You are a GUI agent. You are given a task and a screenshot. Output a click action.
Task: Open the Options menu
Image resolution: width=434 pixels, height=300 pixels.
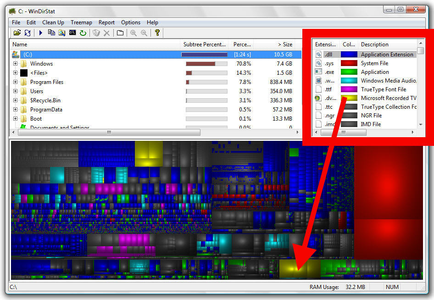pyautogui.click(x=131, y=22)
